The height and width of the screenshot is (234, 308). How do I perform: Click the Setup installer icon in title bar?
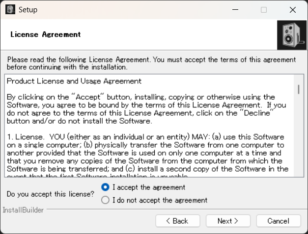point(10,10)
